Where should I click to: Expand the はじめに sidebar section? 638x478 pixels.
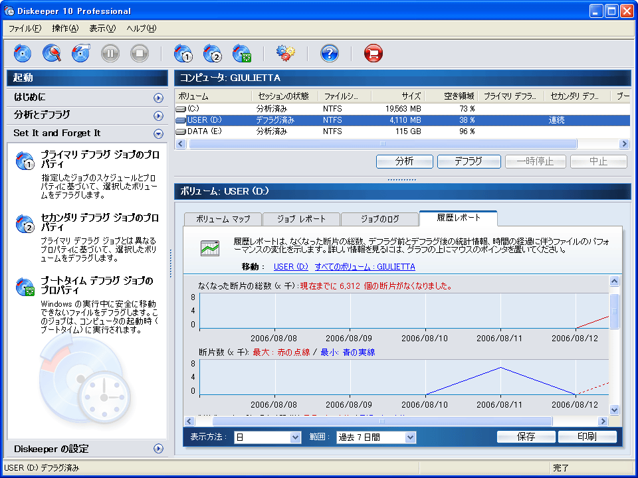[158, 98]
